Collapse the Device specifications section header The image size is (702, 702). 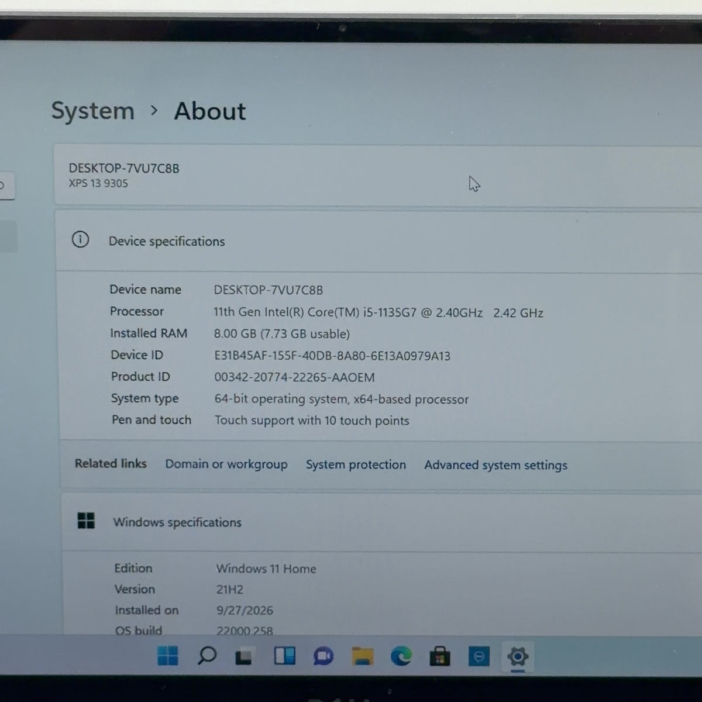378,241
